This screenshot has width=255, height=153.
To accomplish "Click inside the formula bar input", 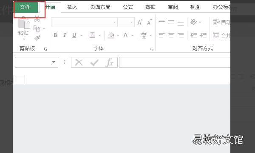I will click(175, 62).
